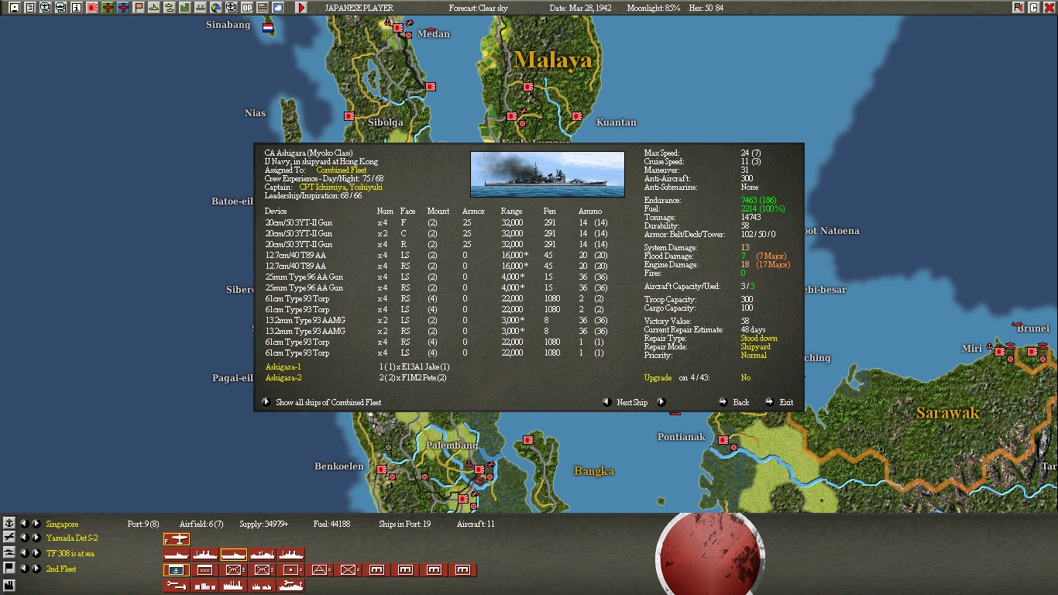Go to next HQ after 2nd Fleet
The height and width of the screenshot is (595, 1058).
36,569
